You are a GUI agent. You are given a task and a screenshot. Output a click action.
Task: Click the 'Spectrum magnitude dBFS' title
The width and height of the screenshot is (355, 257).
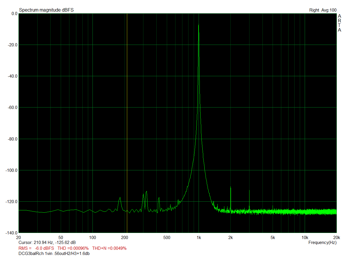46,10
